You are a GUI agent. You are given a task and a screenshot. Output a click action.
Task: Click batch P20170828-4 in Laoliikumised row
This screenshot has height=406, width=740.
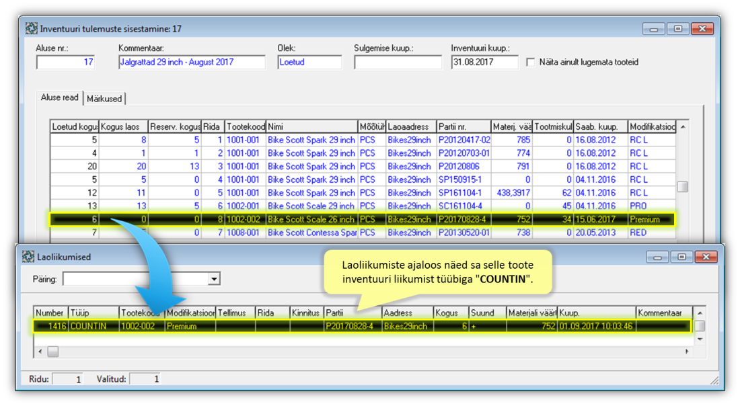(353, 326)
